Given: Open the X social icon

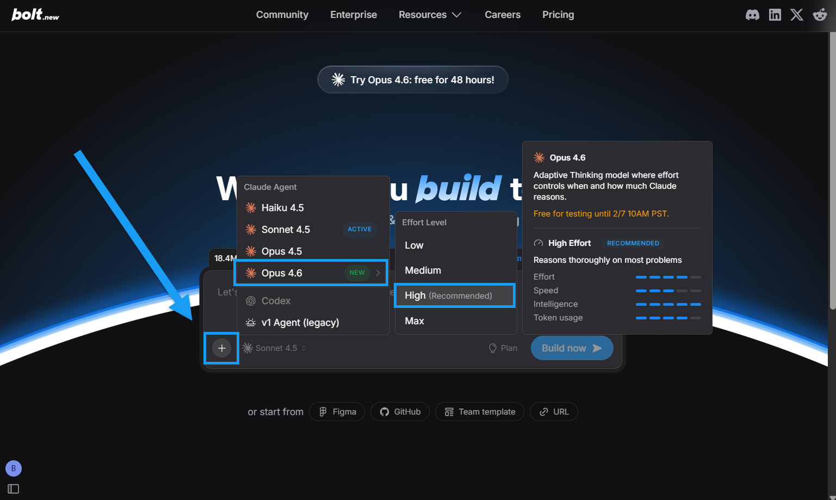Looking at the screenshot, I should [x=797, y=15].
